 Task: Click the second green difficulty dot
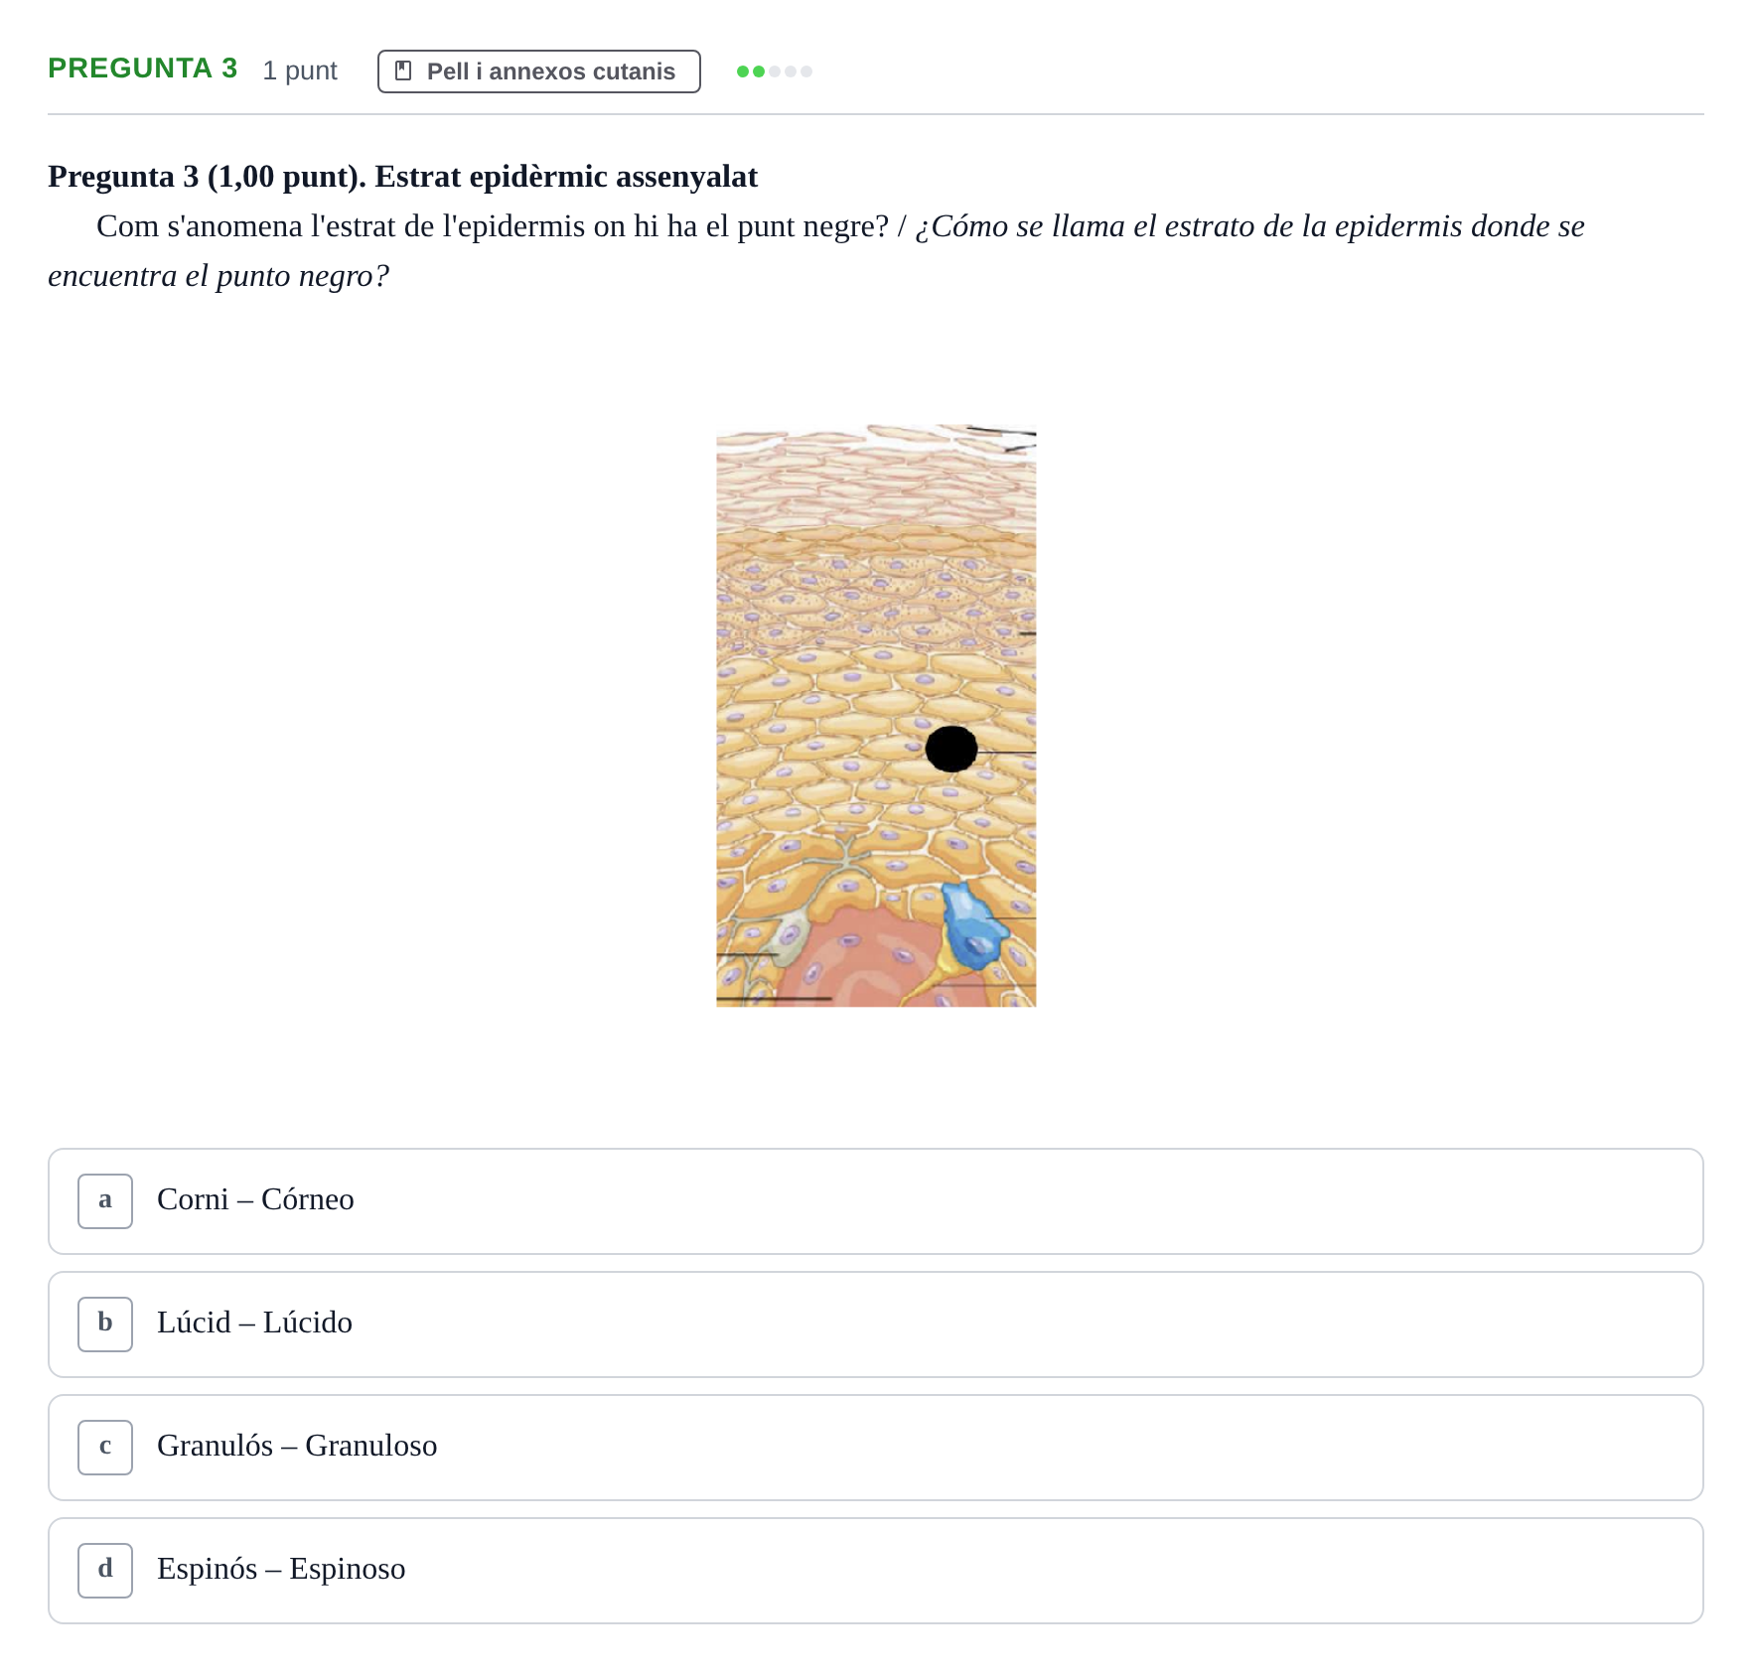click(x=759, y=71)
